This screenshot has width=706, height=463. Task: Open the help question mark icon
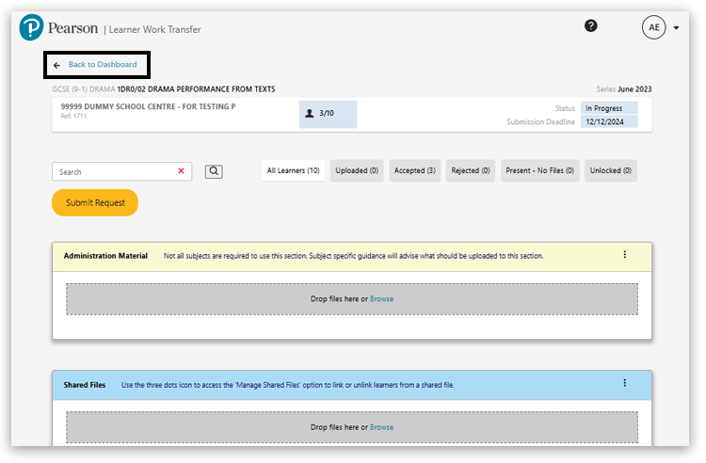tap(590, 26)
